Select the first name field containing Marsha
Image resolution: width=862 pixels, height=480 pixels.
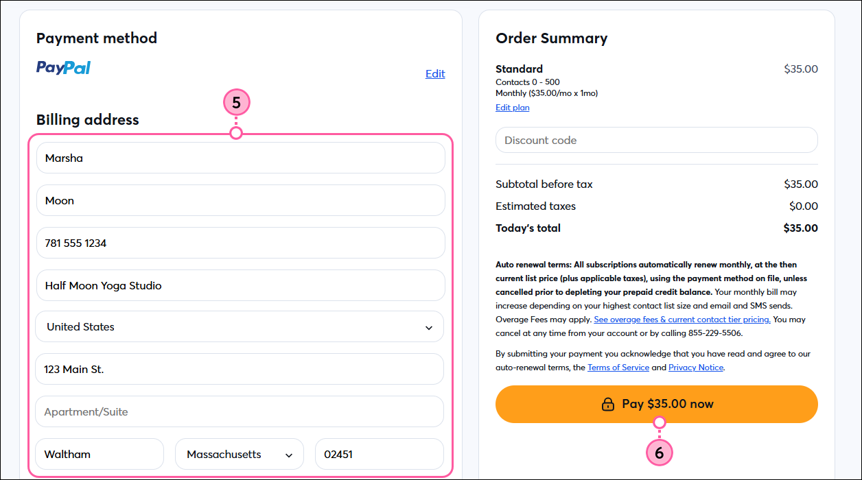(239, 158)
